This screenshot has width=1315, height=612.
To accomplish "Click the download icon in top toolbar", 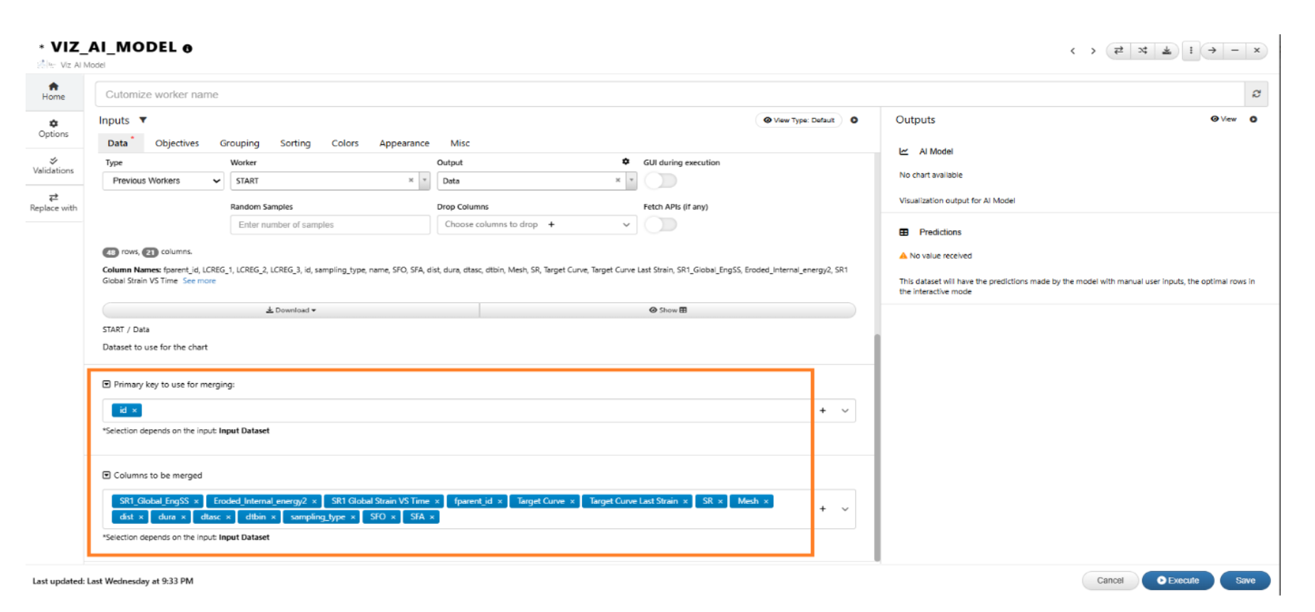I will coord(1166,50).
